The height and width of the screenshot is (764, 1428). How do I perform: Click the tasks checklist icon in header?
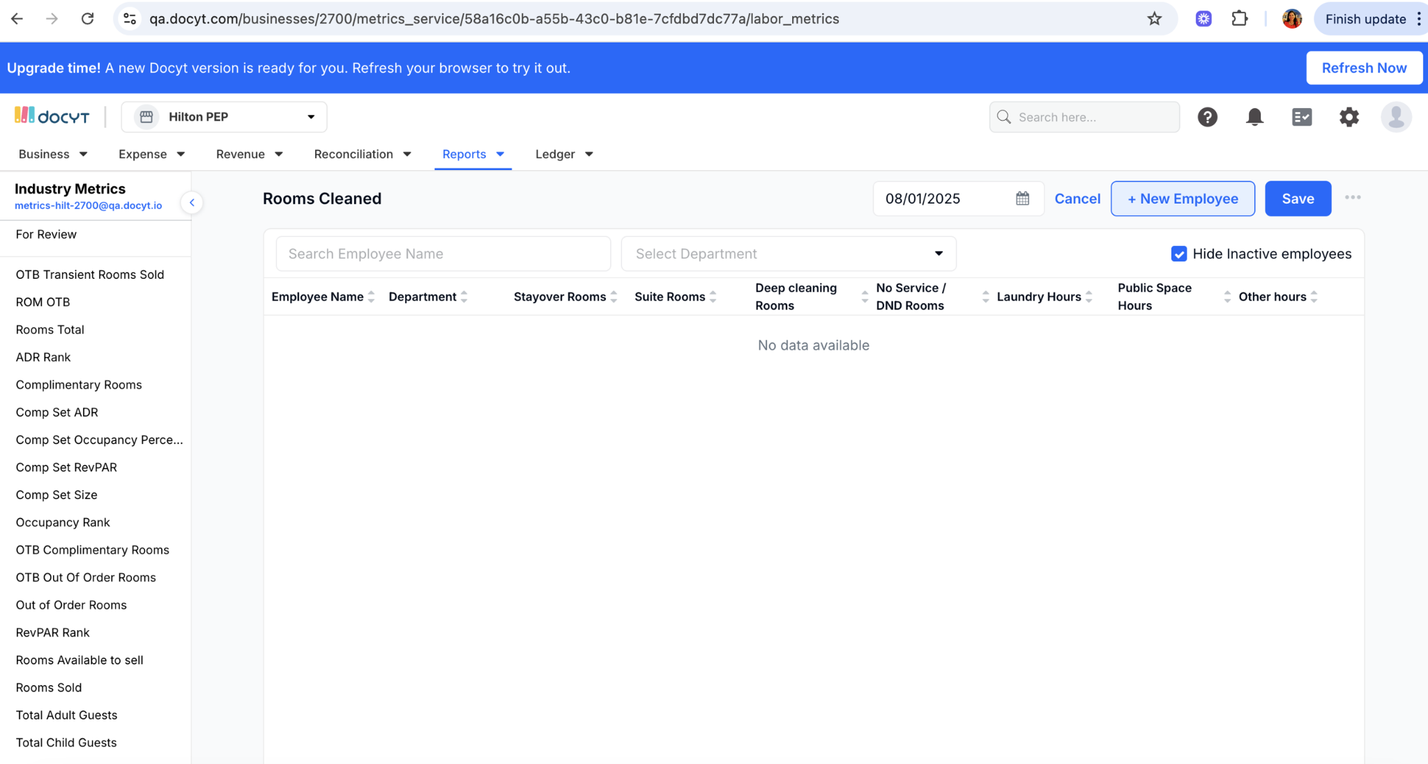tap(1301, 117)
